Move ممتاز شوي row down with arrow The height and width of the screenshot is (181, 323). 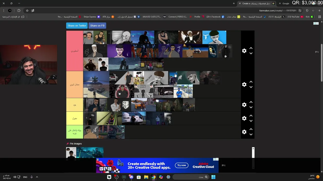point(251,87)
